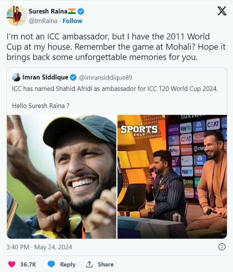View the 36.7K likes count
This screenshot has height=272, width=233.
28,264
